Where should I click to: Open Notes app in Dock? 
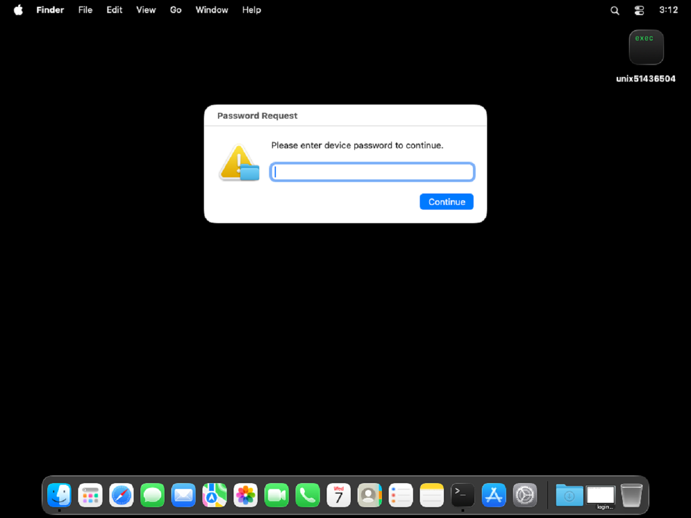click(432, 495)
